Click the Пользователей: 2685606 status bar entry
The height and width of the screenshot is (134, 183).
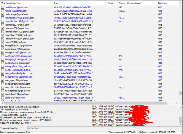(122, 132)
